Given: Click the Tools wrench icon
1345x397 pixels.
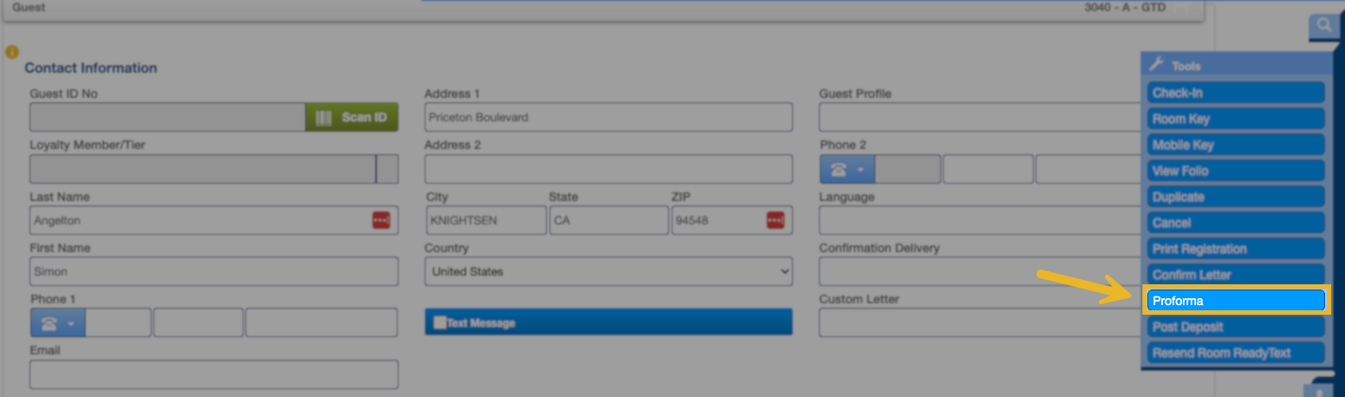Looking at the screenshot, I should pyautogui.click(x=1156, y=65).
